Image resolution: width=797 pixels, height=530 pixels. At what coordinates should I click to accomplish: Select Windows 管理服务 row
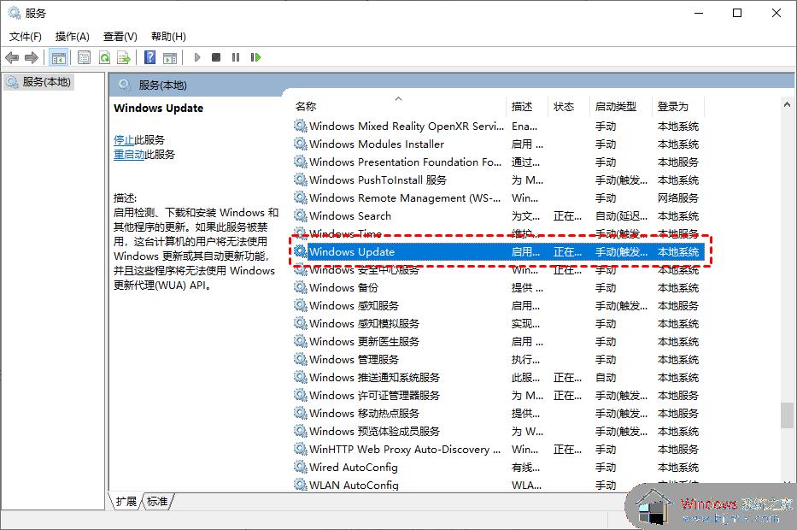click(498, 359)
